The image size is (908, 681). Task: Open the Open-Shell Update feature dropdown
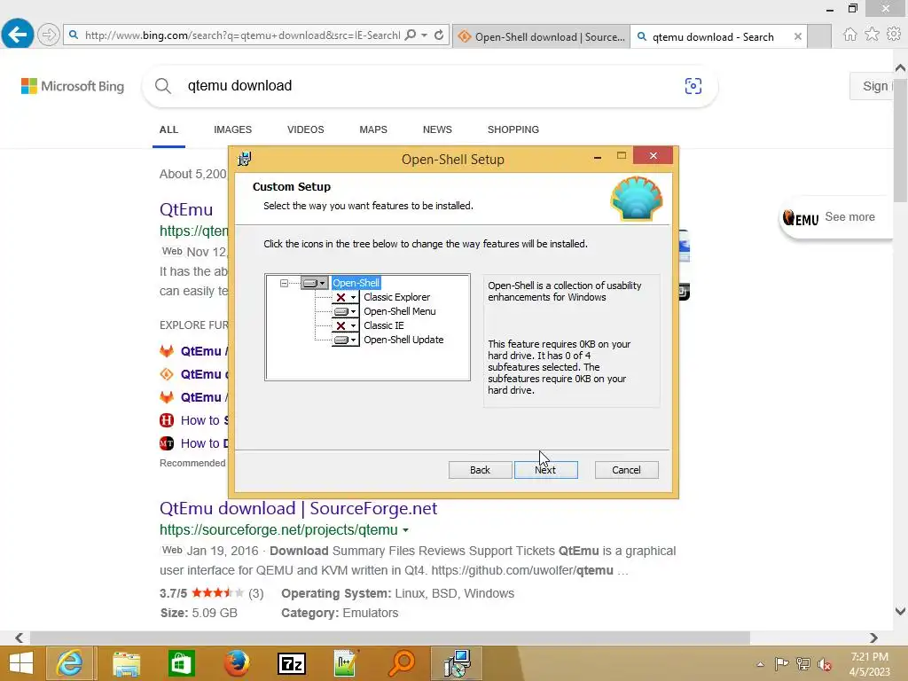(x=346, y=340)
